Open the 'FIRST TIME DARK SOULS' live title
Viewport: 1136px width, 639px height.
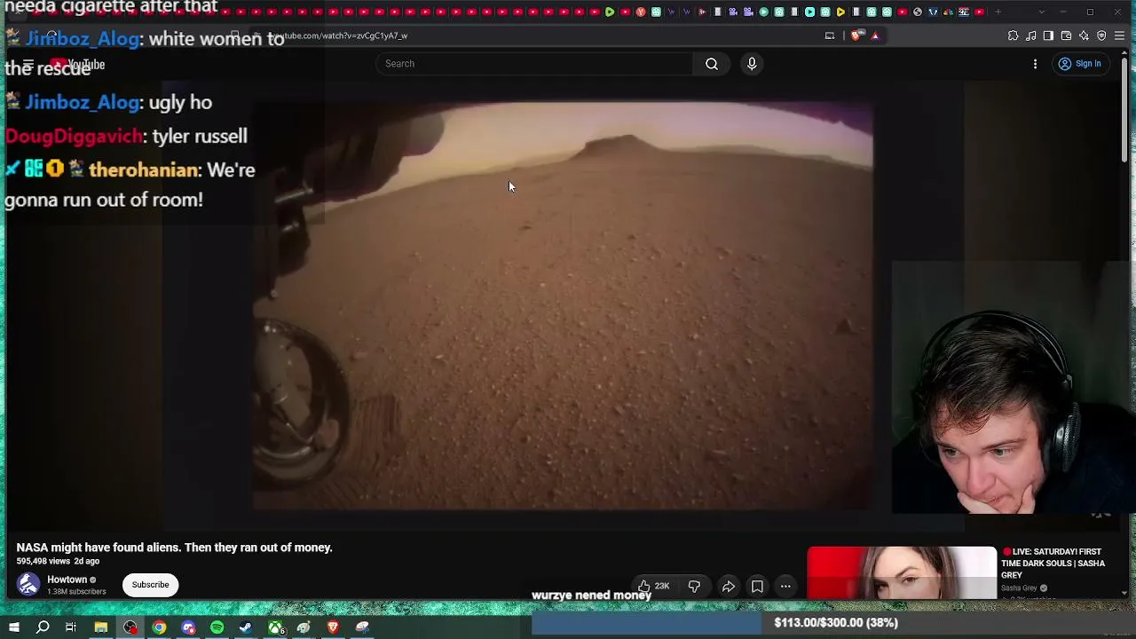coord(1053,563)
